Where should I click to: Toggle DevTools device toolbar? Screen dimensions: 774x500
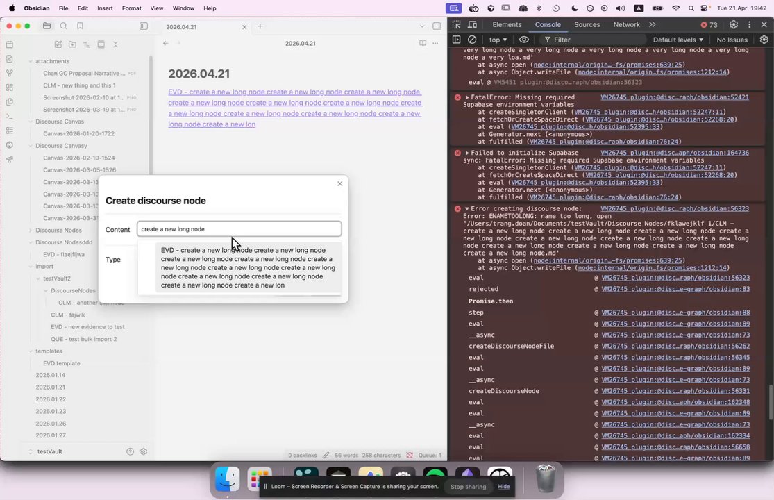tap(473, 25)
